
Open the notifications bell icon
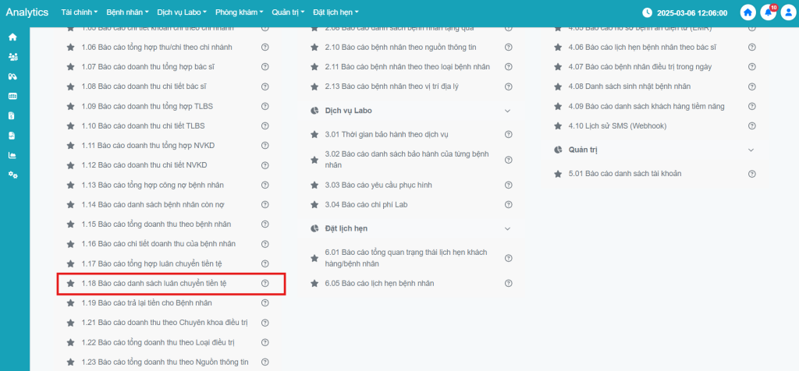[768, 13]
